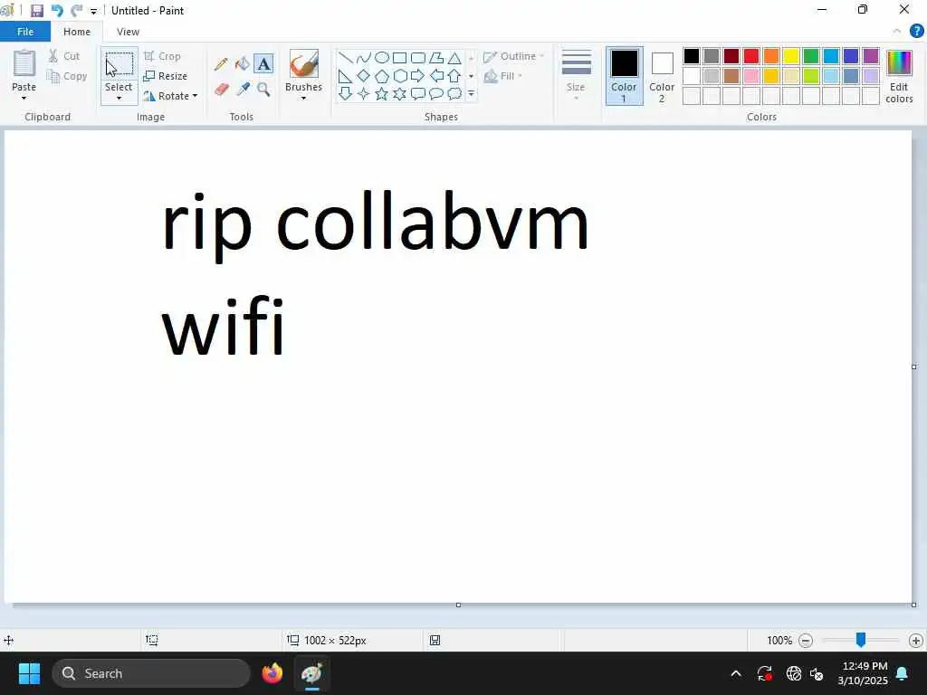927x695 pixels.
Task: Click the taskbar Search box
Action: [x=151, y=673]
